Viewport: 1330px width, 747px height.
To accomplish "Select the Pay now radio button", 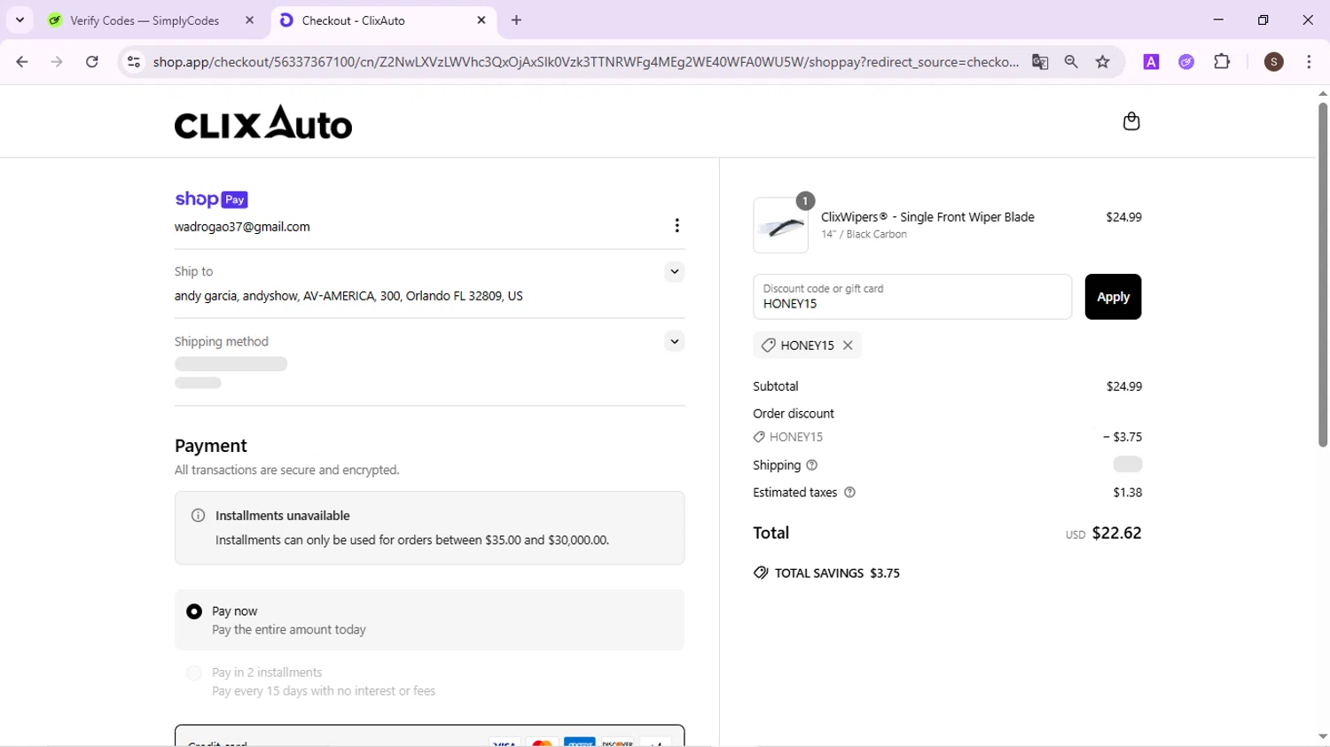I will [x=194, y=611].
